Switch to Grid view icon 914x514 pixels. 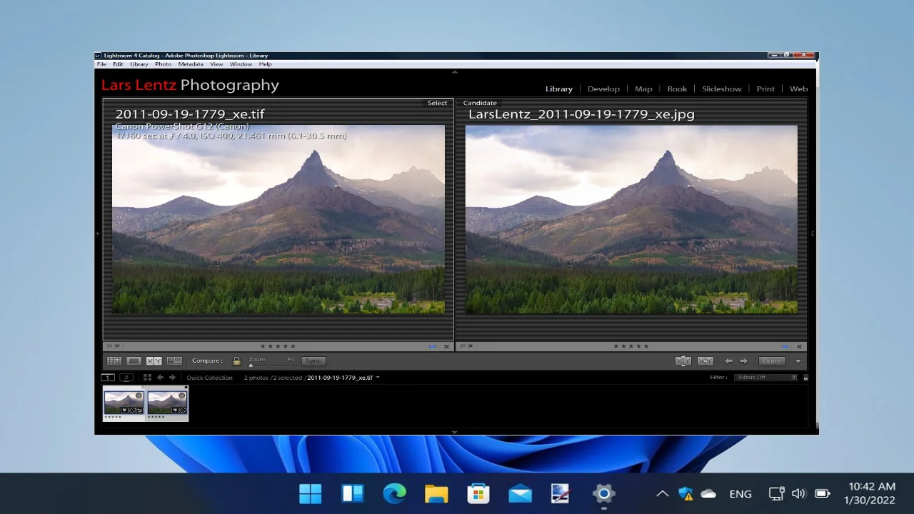114,361
